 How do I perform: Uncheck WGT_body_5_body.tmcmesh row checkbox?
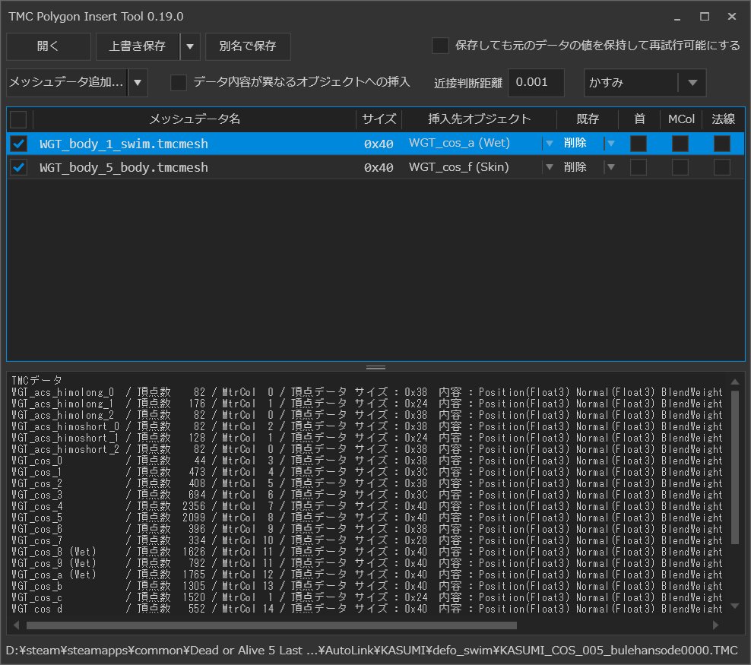tap(19, 167)
